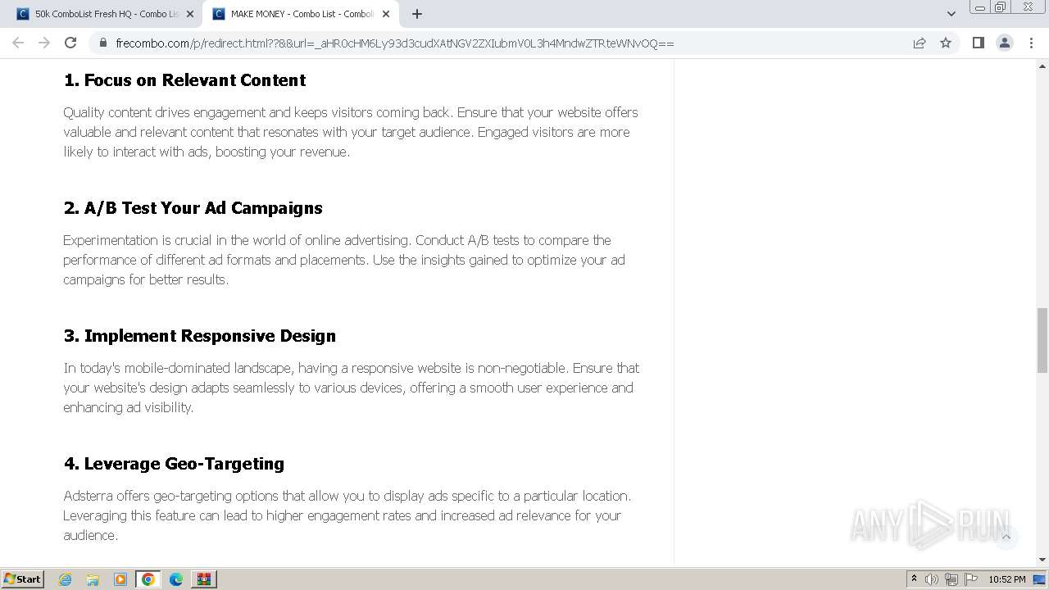Open the media player taskbar icon

point(120,579)
